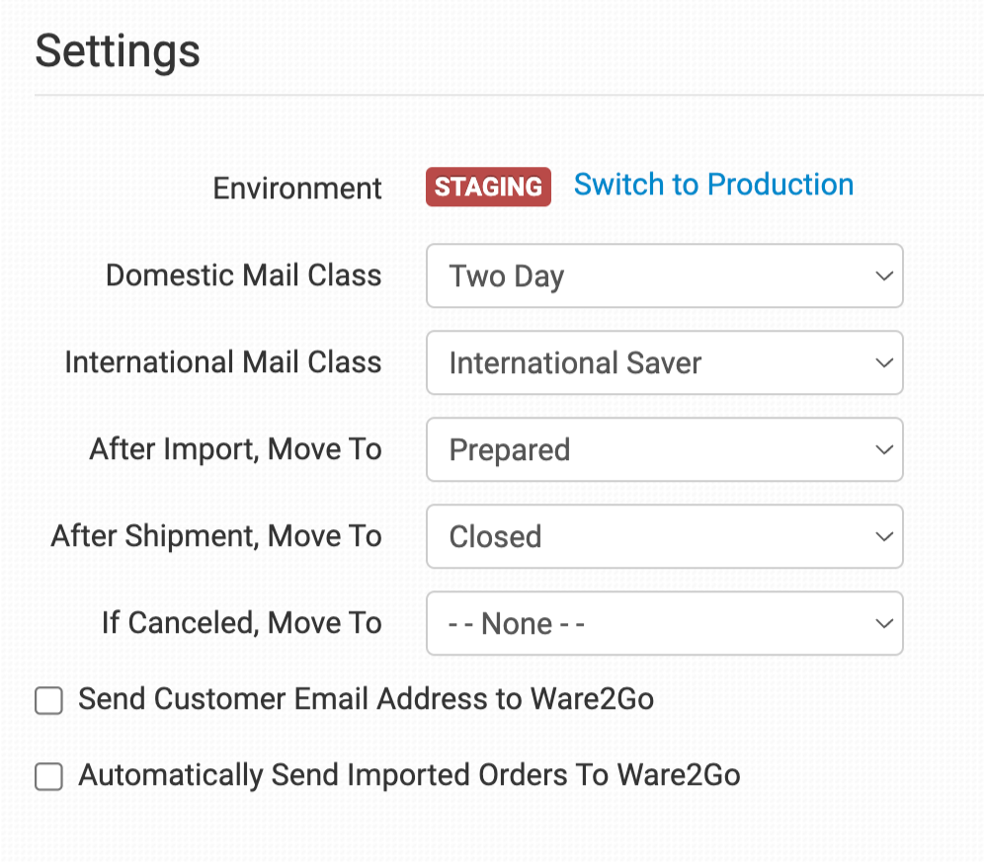
Task: Open the If Canceled, Move To dropdown
Action: coord(664,624)
